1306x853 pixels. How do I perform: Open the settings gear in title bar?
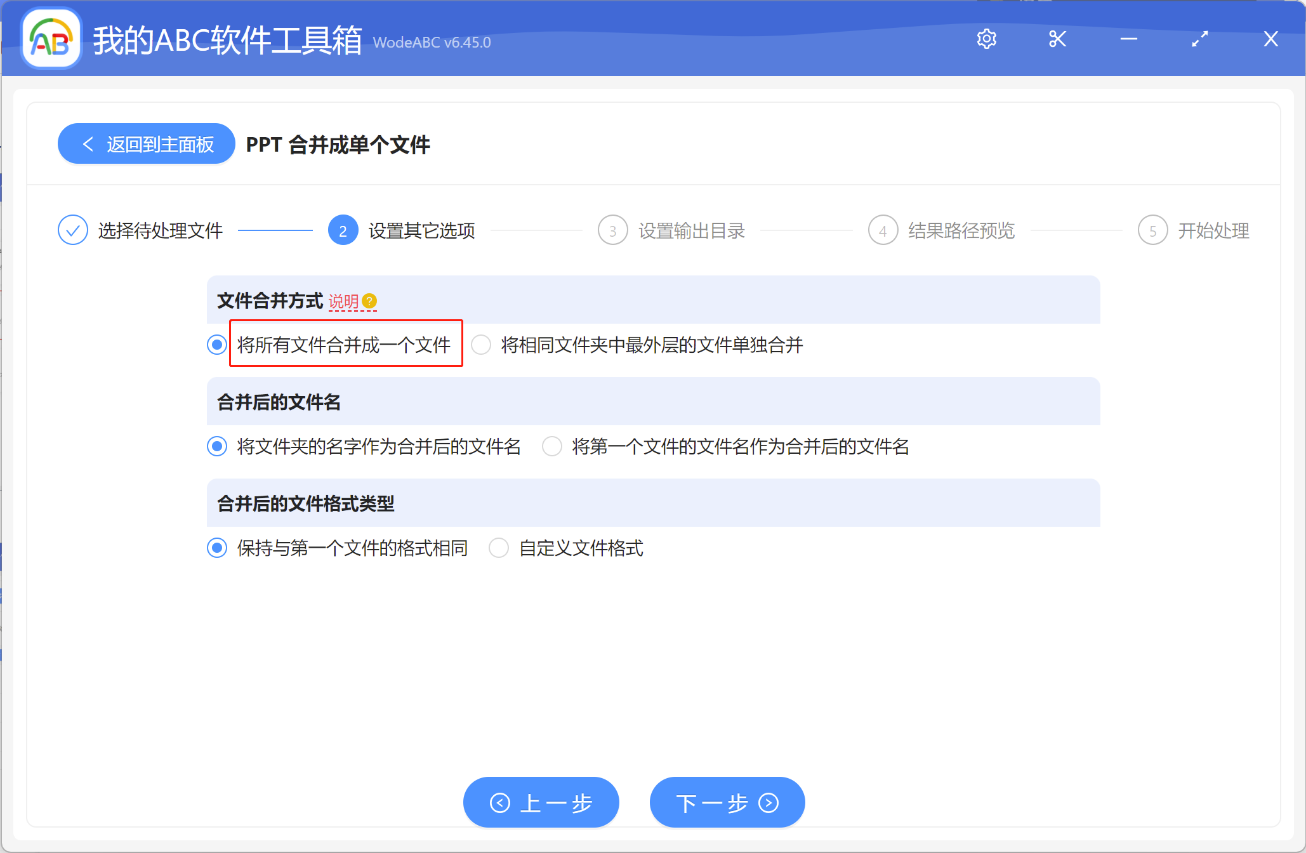click(x=986, y=39)
